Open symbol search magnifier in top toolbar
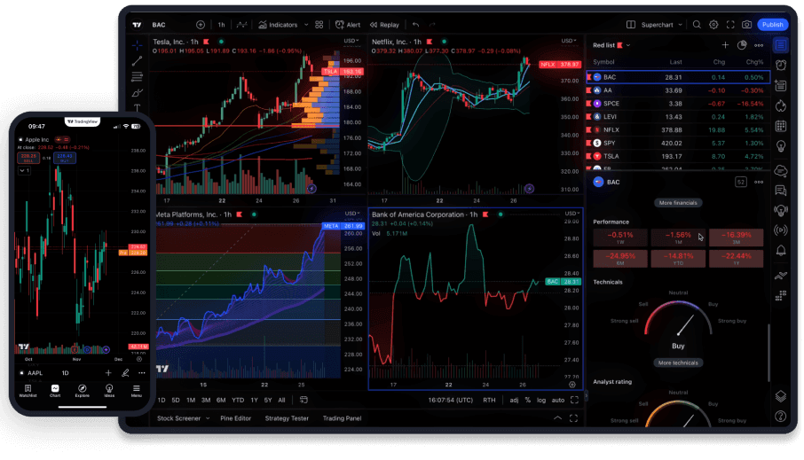This screenshot has width=804, height=460. (698, 25)
